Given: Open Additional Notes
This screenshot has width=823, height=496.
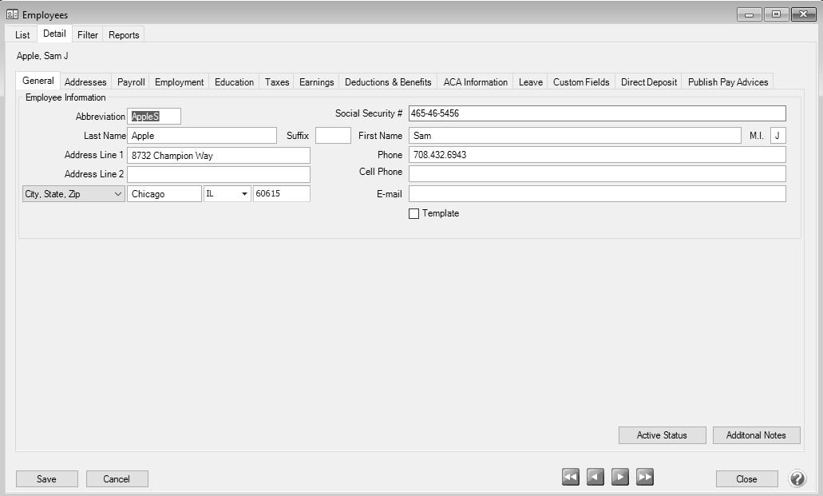Looking at the screenshot, I should tap(756, 435).
